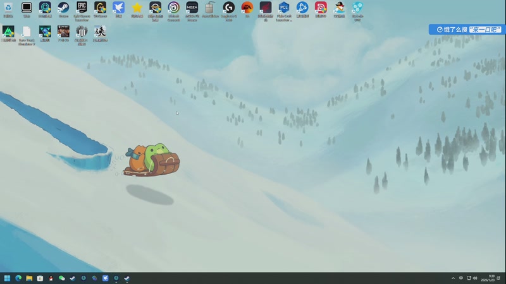Open the 侠 character game shortcut

(x=100, y=33)
